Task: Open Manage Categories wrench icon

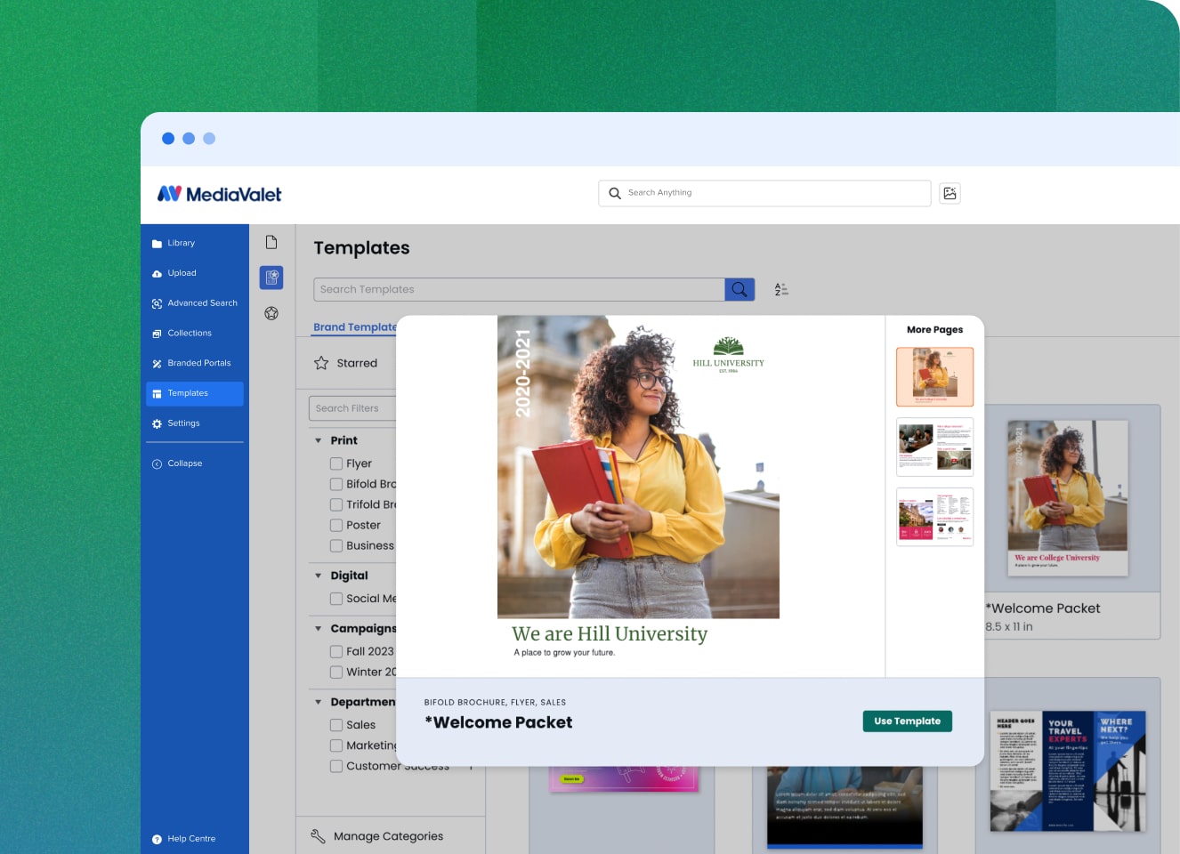Action: click(318, 836)
